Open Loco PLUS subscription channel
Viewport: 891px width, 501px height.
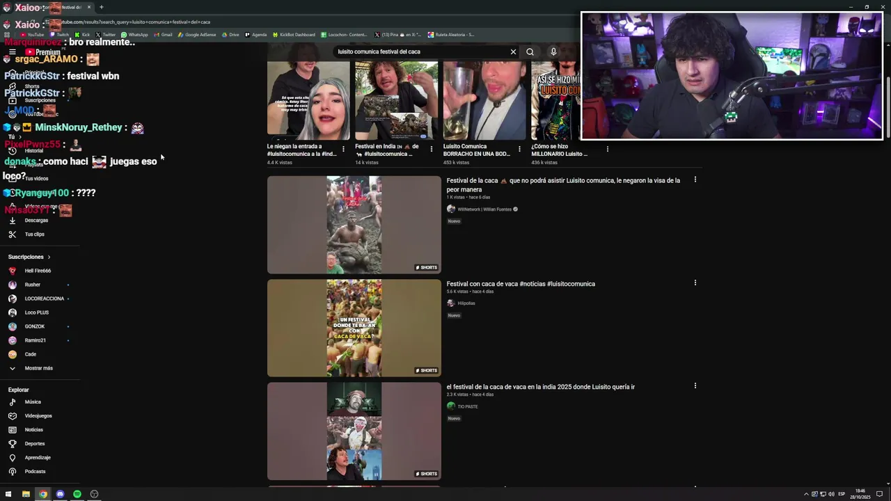pos(36,312)
